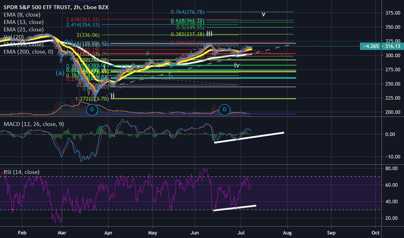Viewport: 404px width, 238px height.
Task: Click Apr on the time axis
Action: [108, 233]
